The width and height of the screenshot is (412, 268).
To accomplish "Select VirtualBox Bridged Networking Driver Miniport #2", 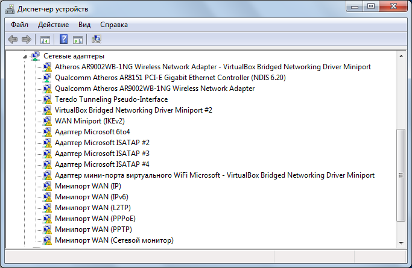I will click(133, 110).
